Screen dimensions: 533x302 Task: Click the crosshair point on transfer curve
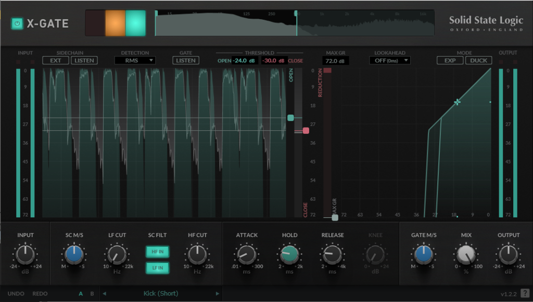(457, 102)
